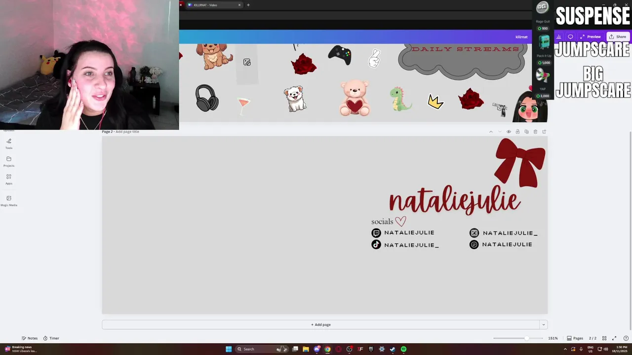
Task: Select the green dinosaur sticker
Action: (x=400, y=99)
